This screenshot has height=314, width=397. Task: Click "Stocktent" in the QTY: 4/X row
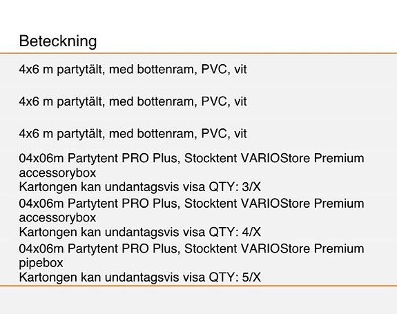coord(211,204)
